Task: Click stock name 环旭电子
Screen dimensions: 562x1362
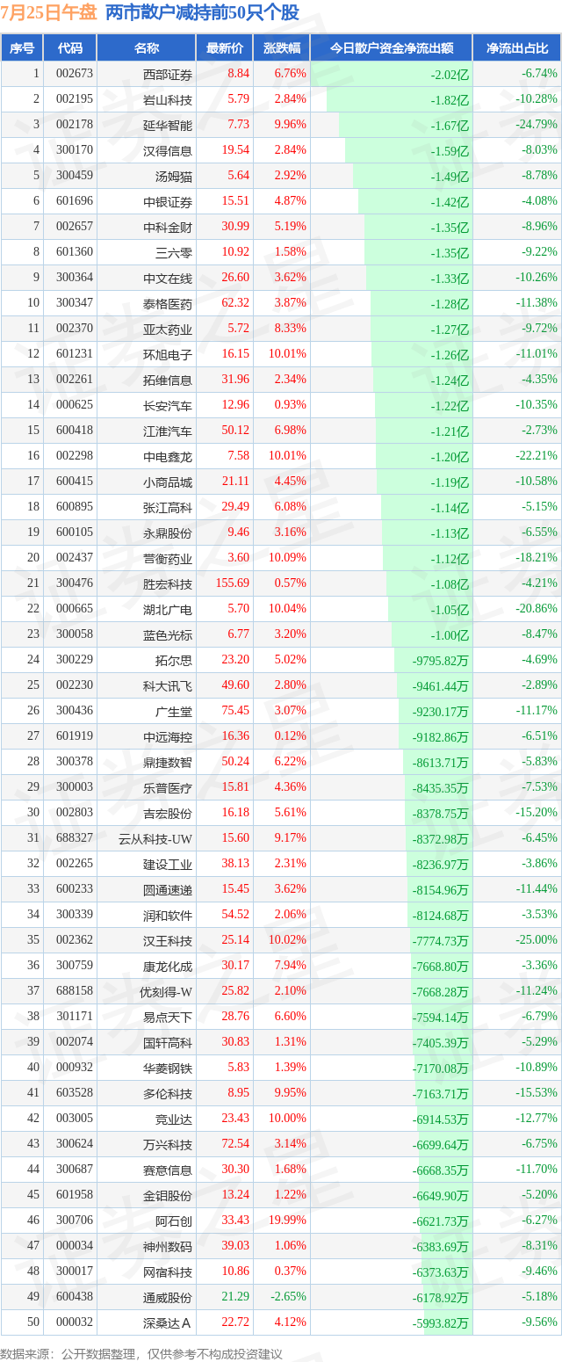Action: point(168,354)
